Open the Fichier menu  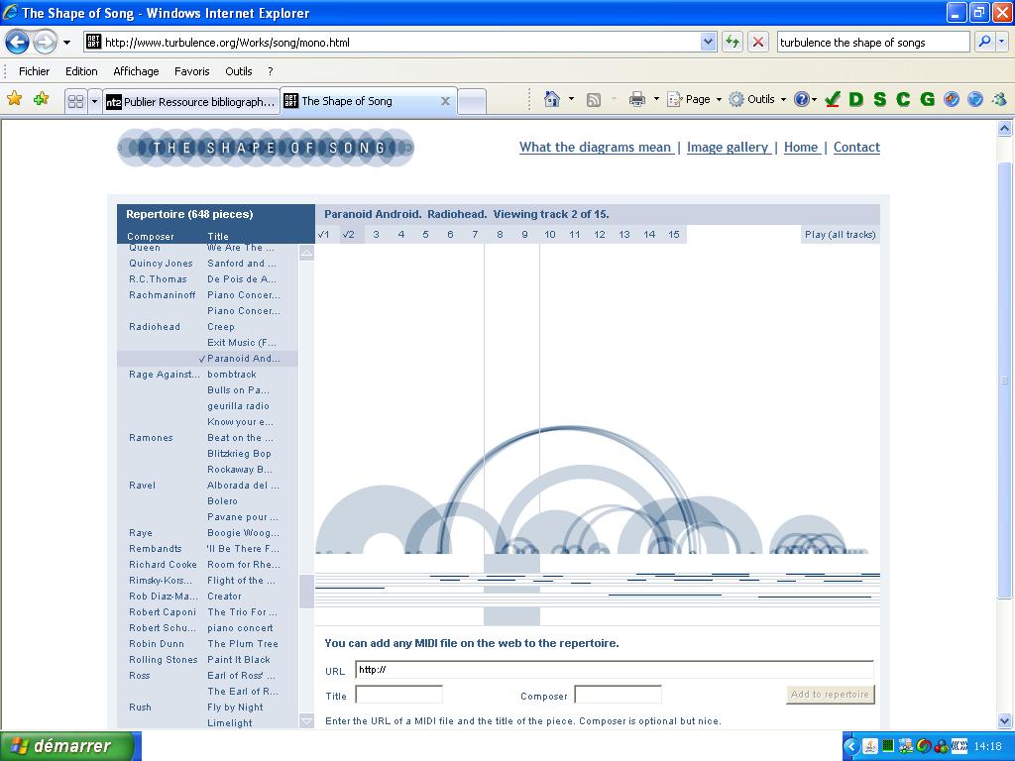pos(35,71)
